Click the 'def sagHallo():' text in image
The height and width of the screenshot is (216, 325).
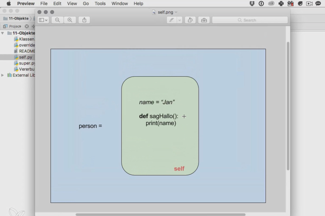(x=159, y=116)
